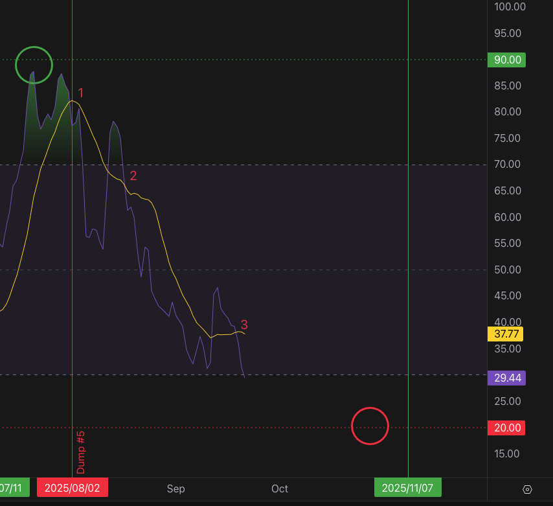Click the red annotation number 3

point(244,325)
